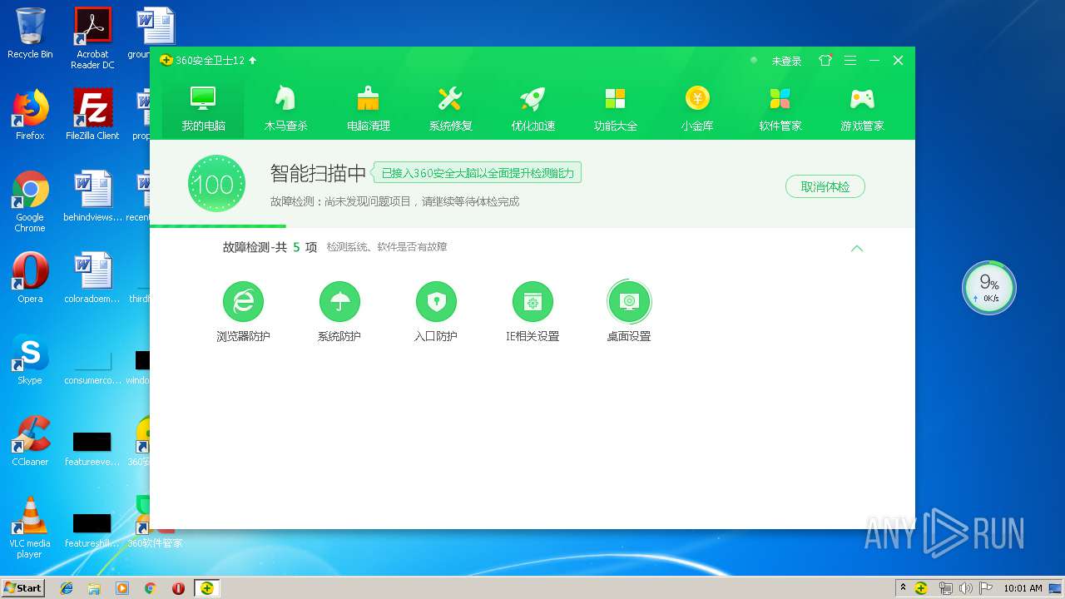Screen dimensions: 1065x599
Task: Open Chrome from the taskbar
Action: pos(150,588)
